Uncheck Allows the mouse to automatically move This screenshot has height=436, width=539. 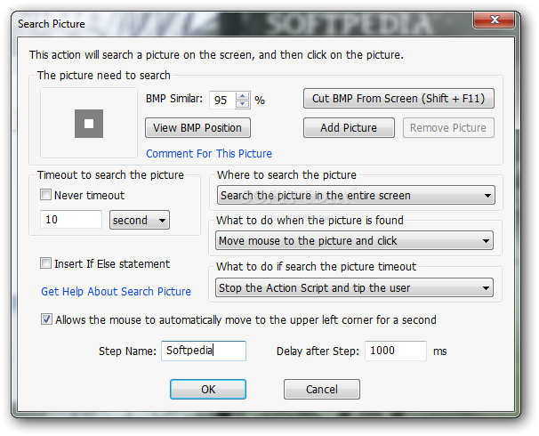pos(46,319)
